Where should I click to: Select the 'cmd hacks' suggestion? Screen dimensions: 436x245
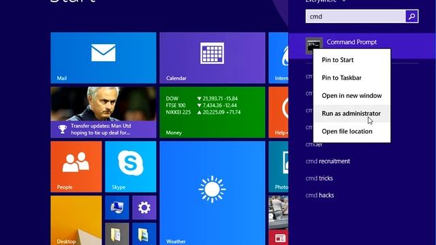(x=320, y=195)
